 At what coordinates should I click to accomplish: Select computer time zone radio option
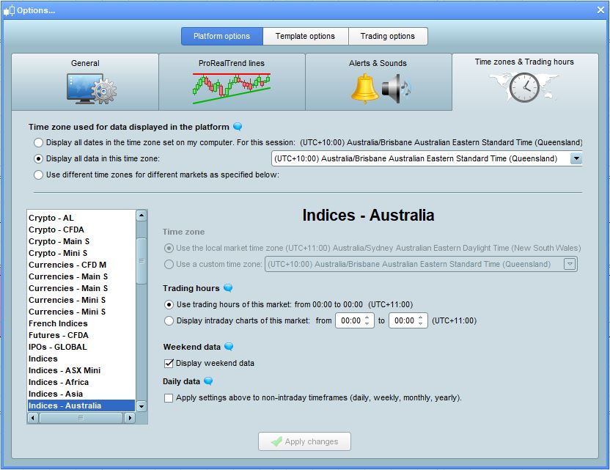point(38,142)
